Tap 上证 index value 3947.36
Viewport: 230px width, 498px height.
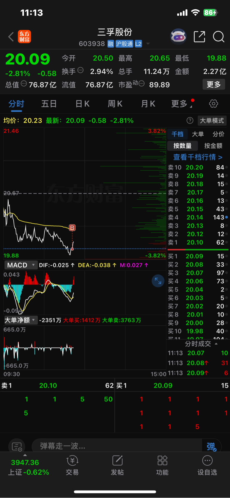point(25,462)
